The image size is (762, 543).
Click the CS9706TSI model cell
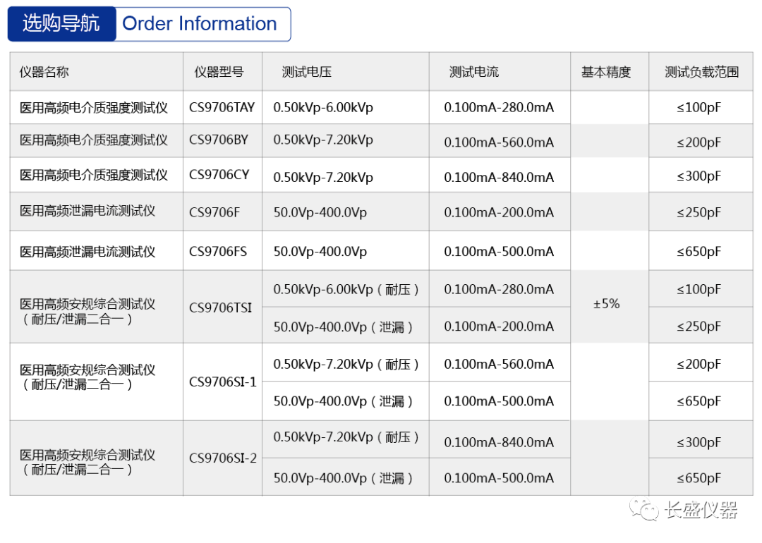click(x=220, y=307)
